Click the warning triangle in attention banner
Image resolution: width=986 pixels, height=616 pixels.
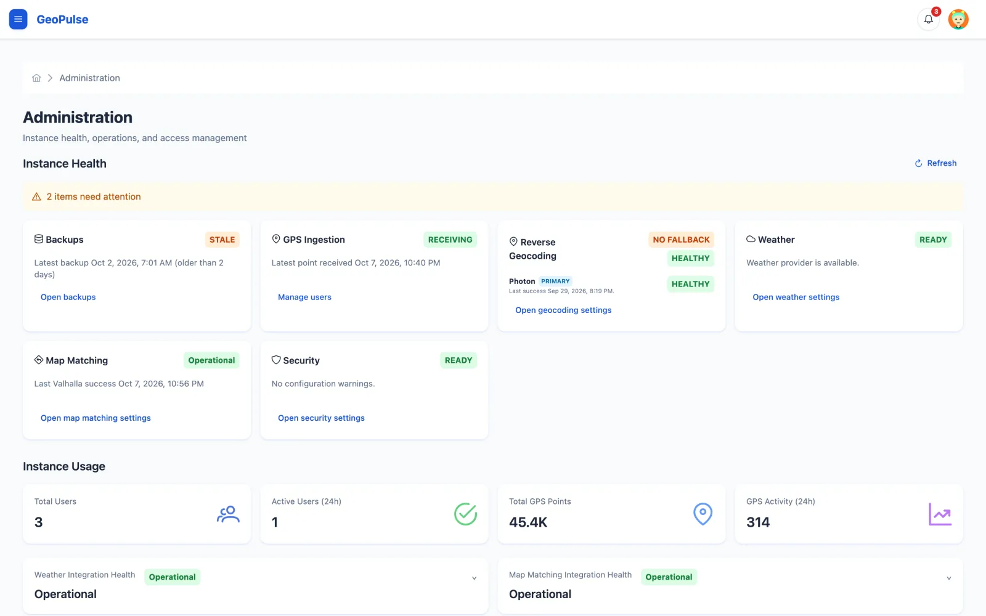(36, 197)
